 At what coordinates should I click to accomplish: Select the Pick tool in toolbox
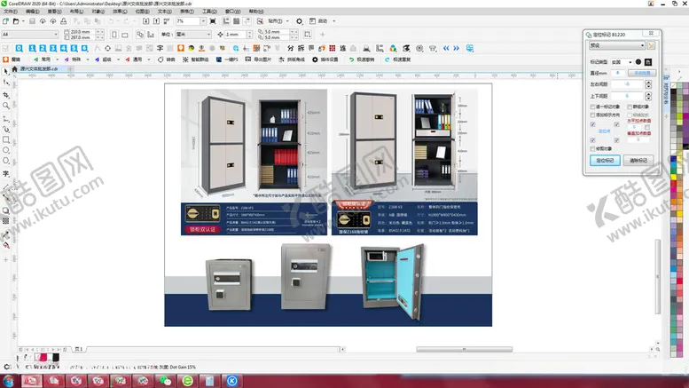point(5,71)
